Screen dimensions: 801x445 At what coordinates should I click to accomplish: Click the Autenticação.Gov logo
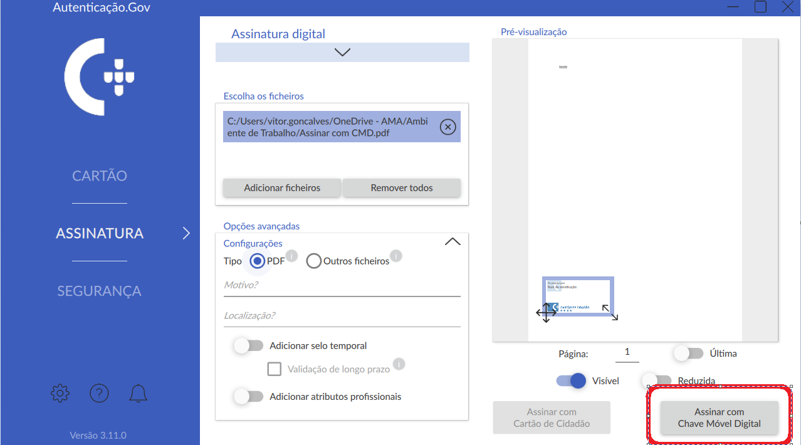100,76
